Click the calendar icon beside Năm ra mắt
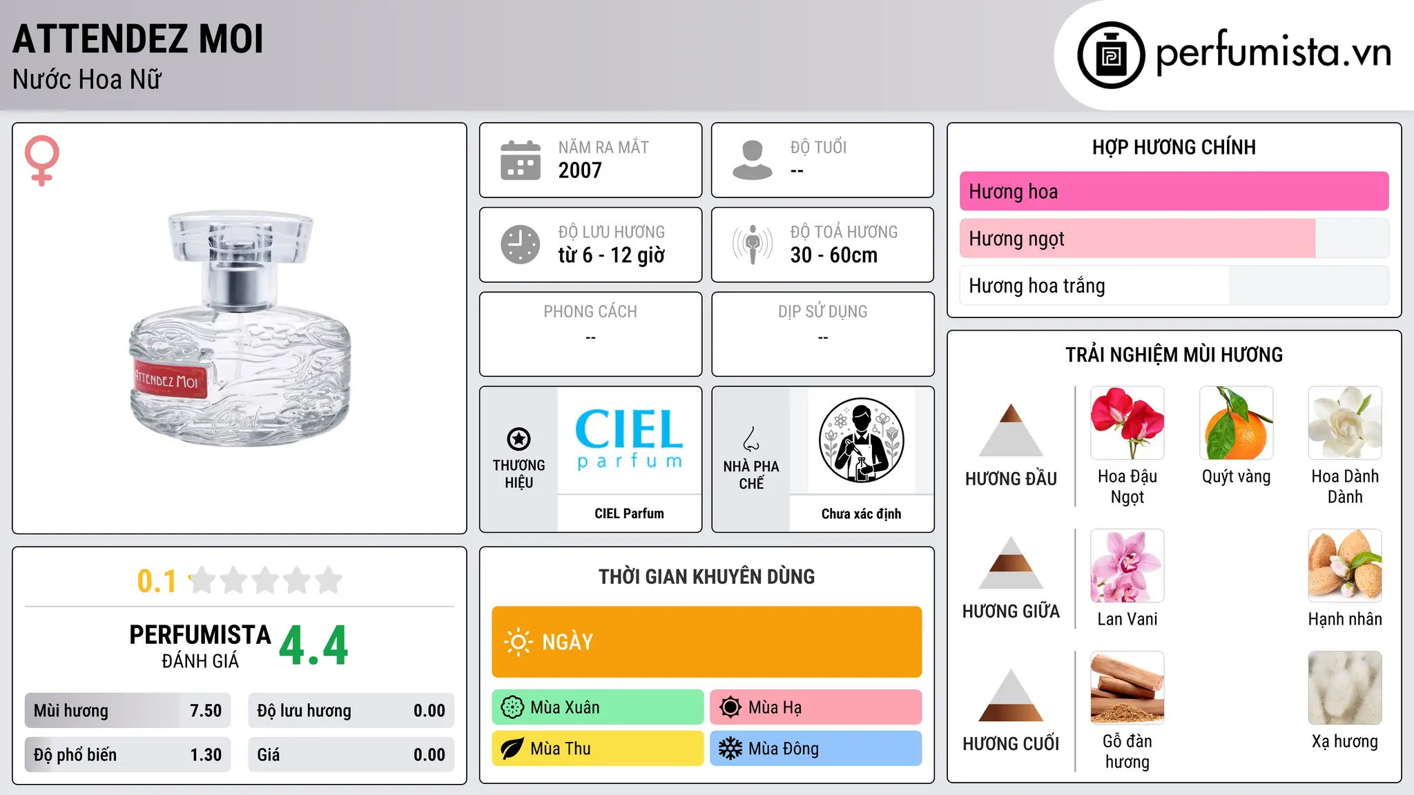This screenshot has width=1414, height=795. [x=521, y=160]
